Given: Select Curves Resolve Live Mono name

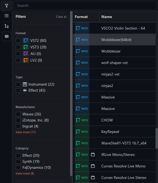Looking at the screenshot, I should pyautogui.click(x=123, y=166).
